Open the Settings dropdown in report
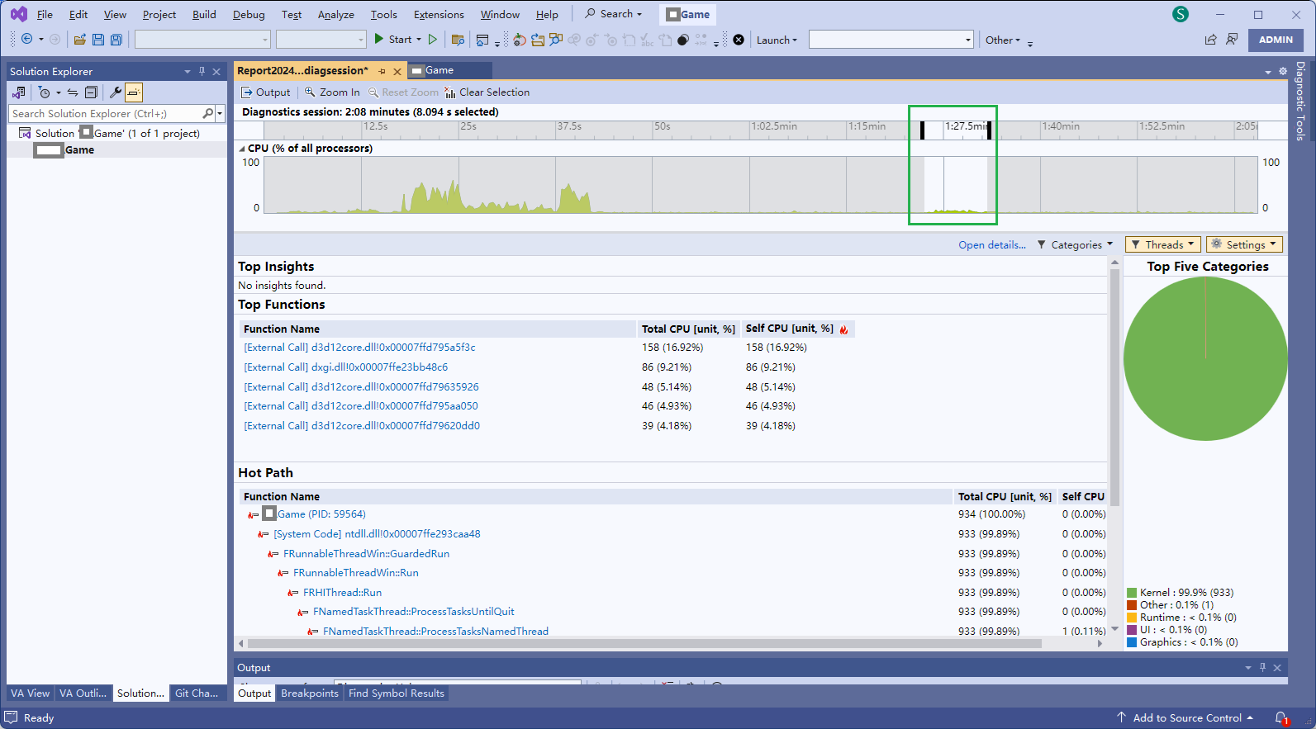Image resolution: width=1316 pixels, height=729 pixels. (1244, 244)
